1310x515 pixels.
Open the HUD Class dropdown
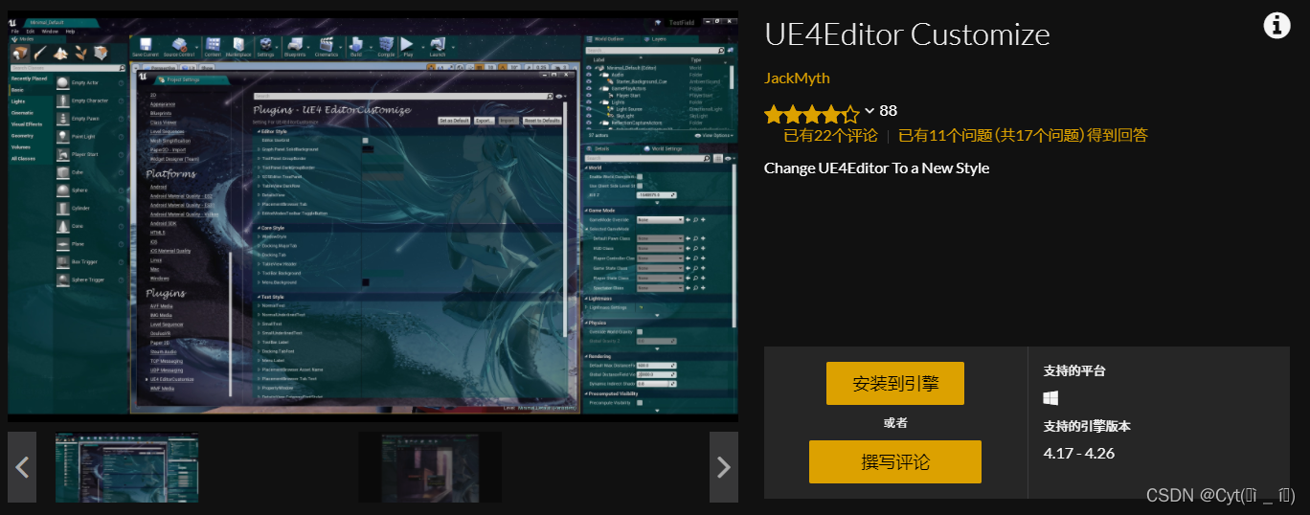click(x=660, y=248)
